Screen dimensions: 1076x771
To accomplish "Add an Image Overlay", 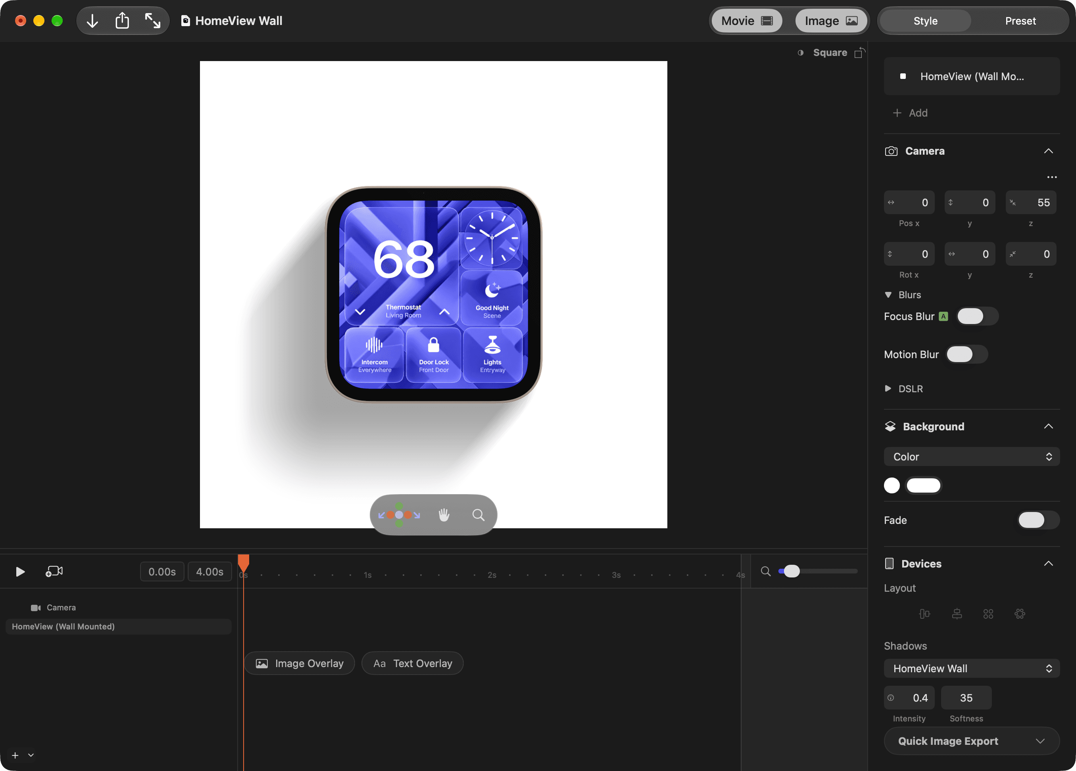I will pyautogui.click(x=300, y=664).
